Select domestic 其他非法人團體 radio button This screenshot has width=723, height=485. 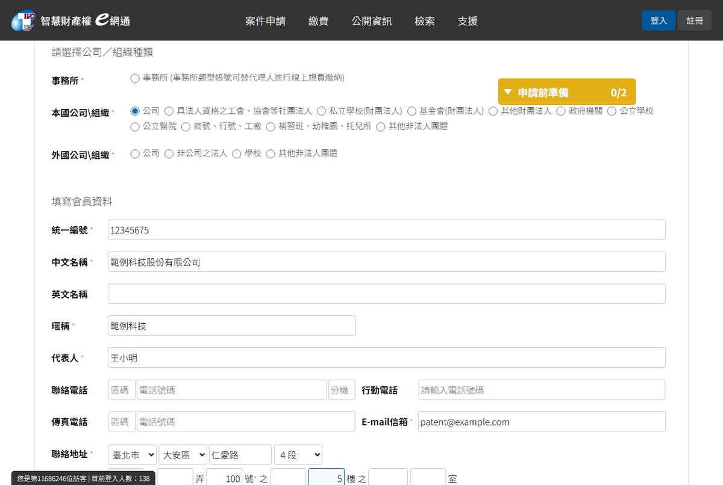[380, 127]
